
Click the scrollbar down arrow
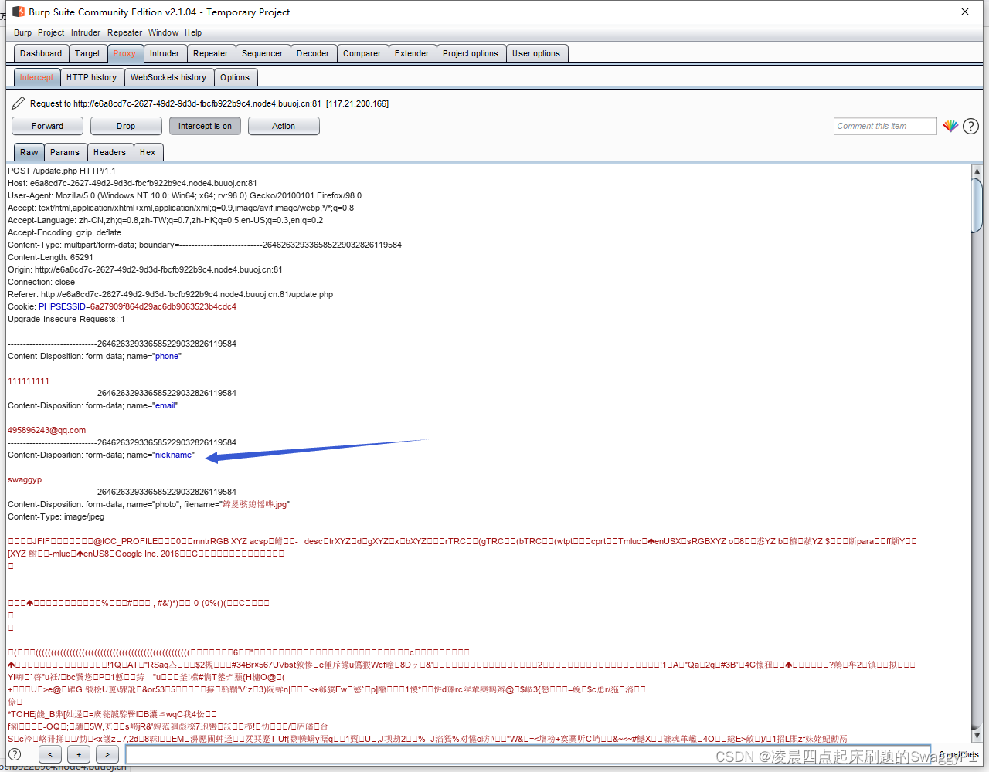point(977,736)
